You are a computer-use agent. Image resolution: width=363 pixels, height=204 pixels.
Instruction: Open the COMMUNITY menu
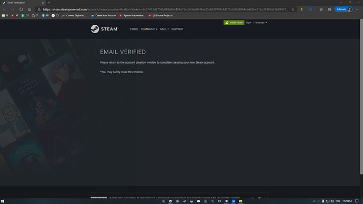[x=149, y=29]
